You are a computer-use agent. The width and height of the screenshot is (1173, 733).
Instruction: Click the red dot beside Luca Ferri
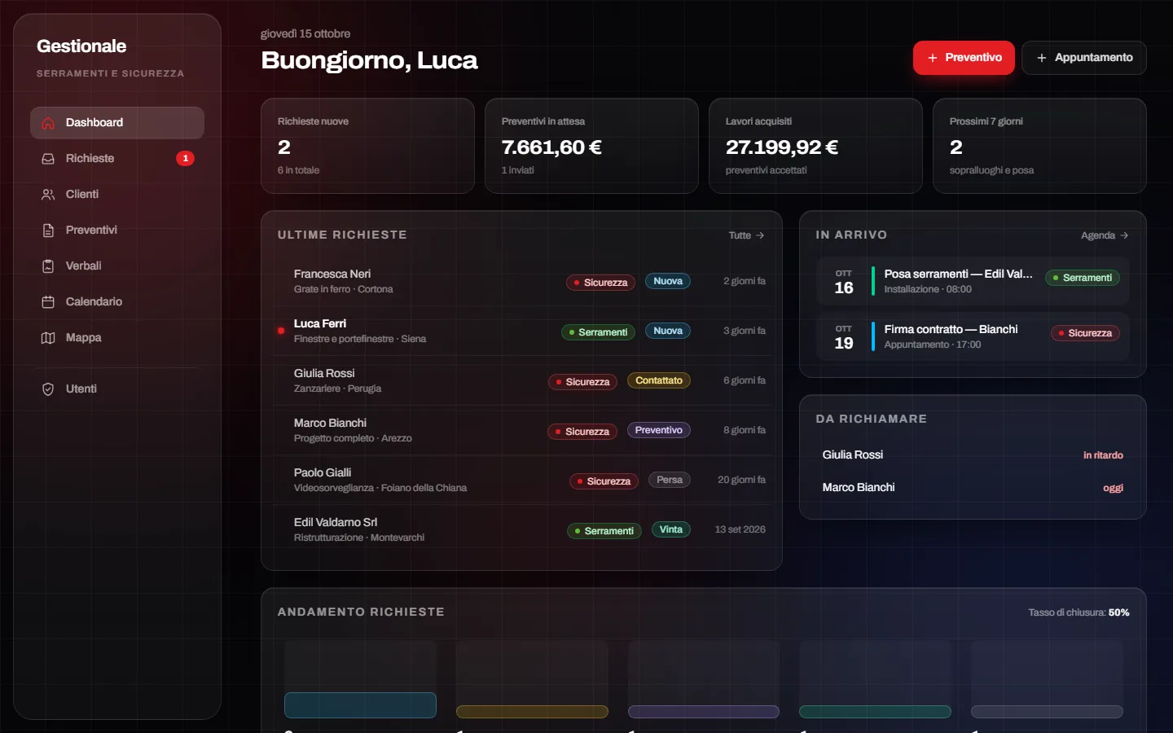click(x=281, y=331)
